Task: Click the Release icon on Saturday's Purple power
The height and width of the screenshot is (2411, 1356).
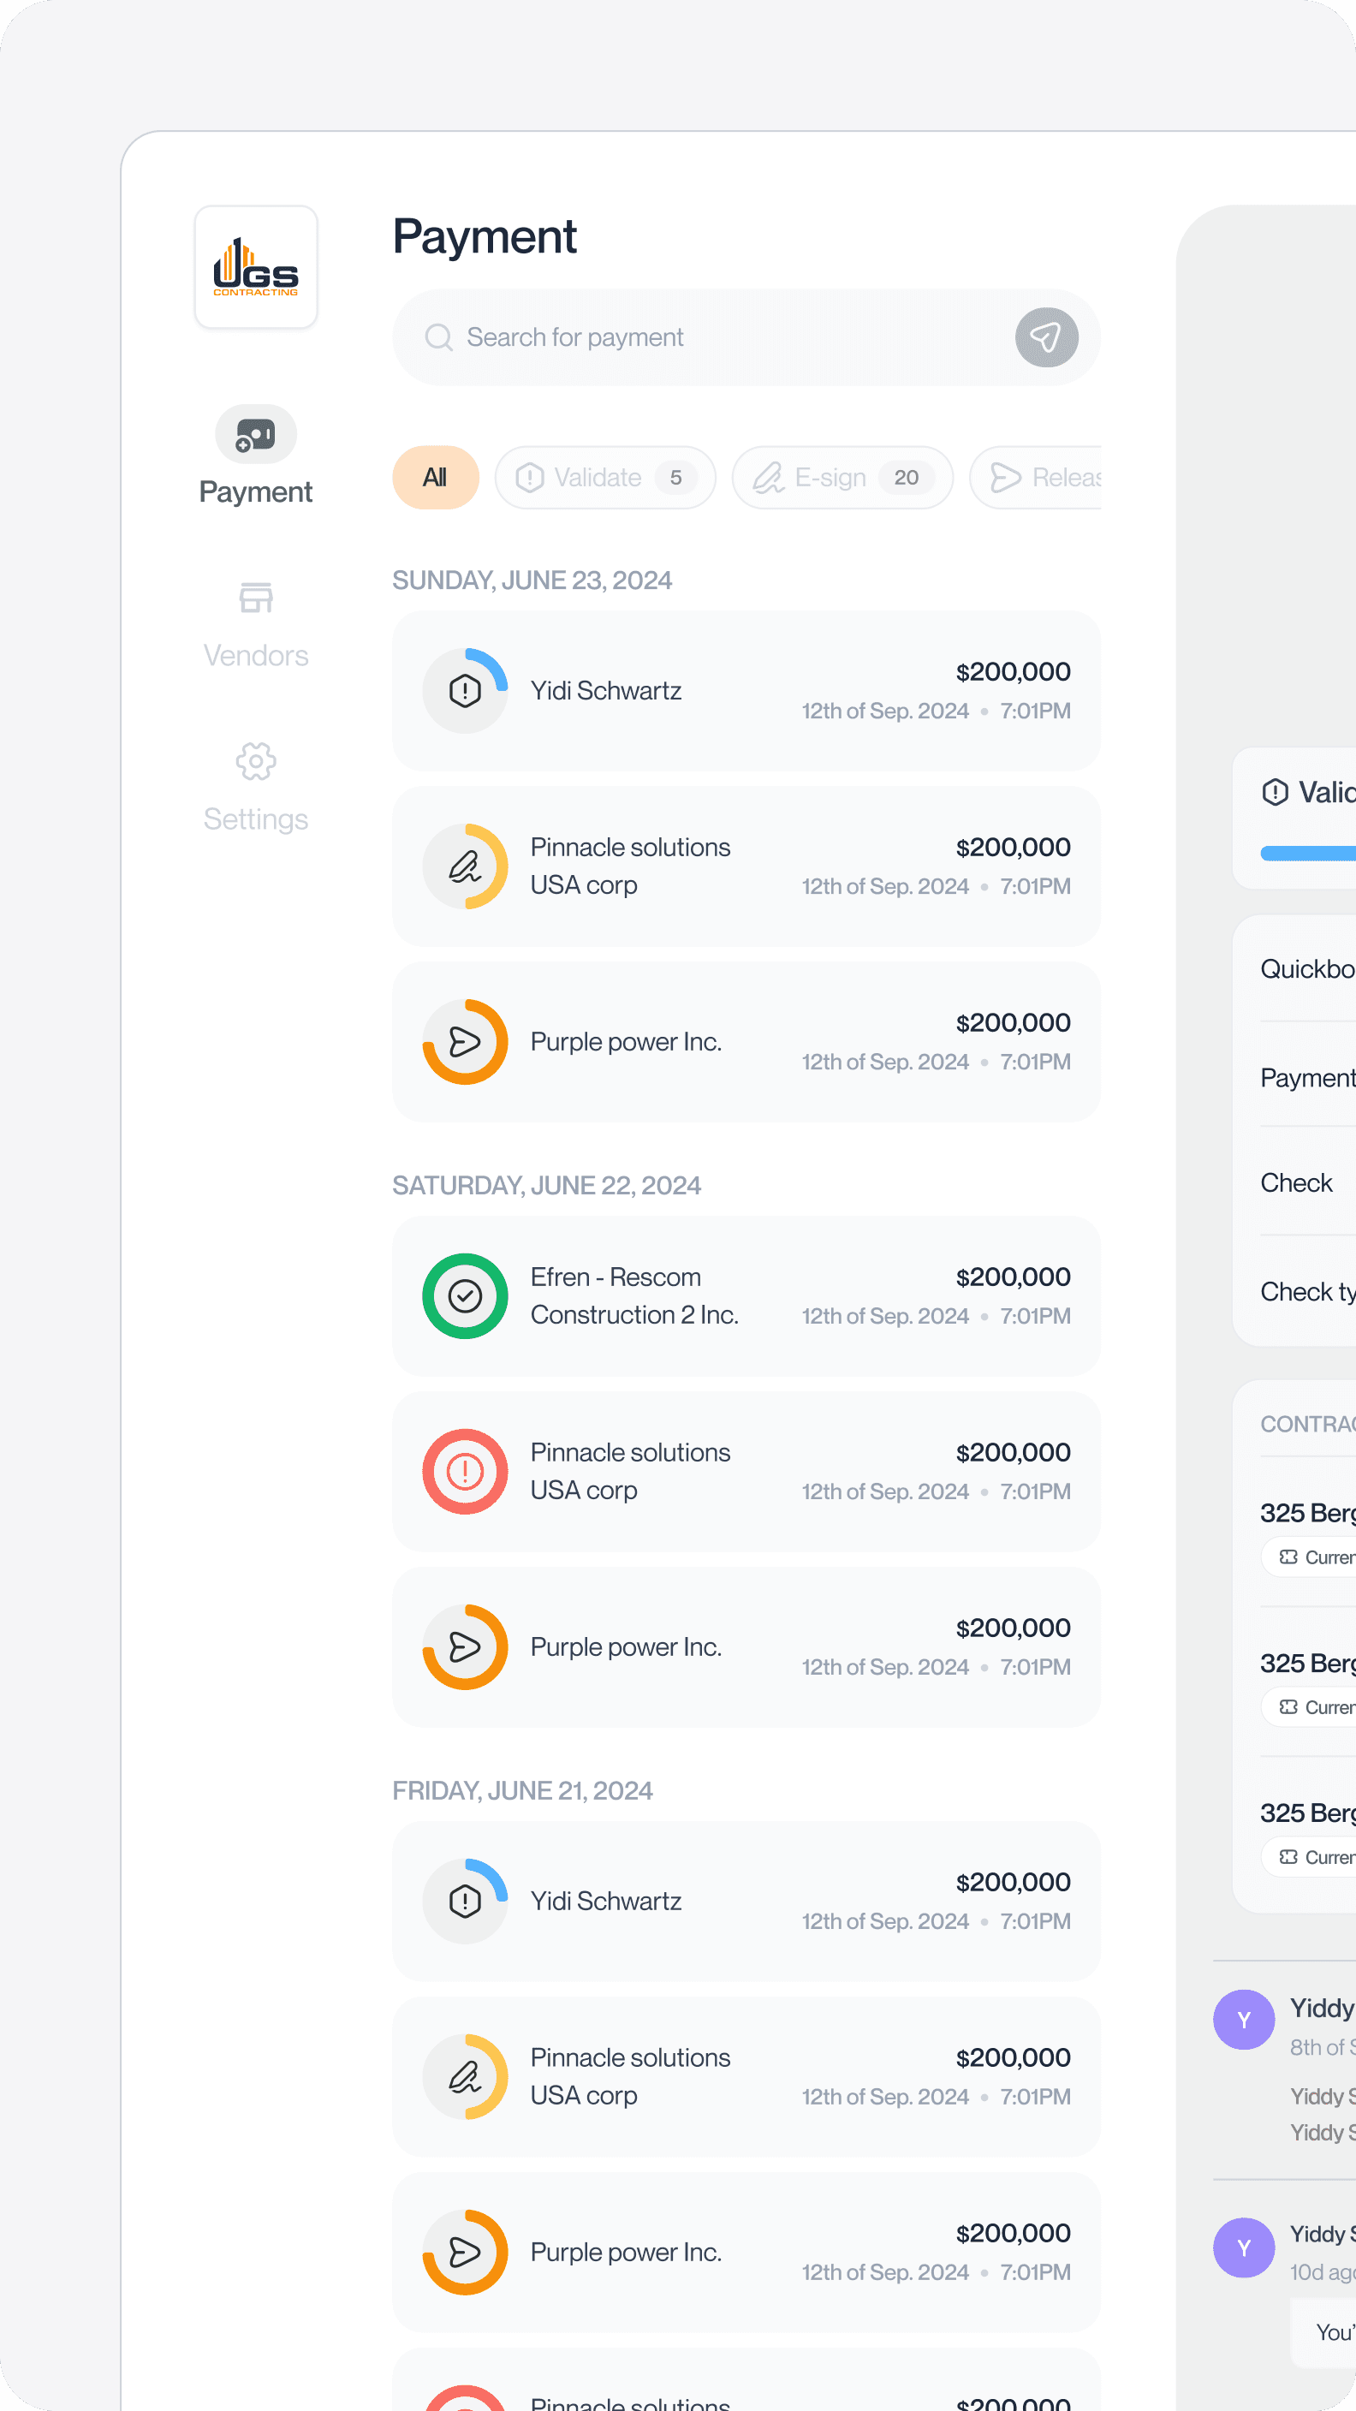Action: pos(465,1647)
